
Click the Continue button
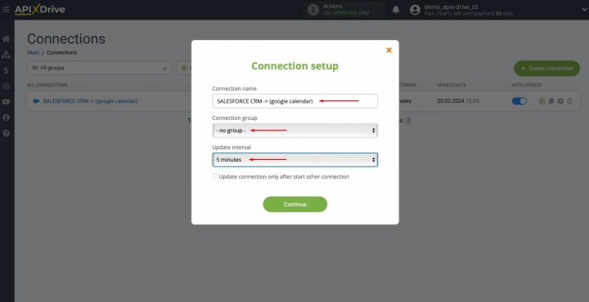294,204
